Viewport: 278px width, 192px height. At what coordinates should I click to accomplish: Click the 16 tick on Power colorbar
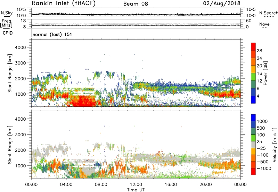(259, 73)
